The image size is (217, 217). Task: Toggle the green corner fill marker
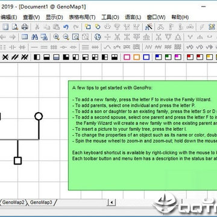point(168,57)
